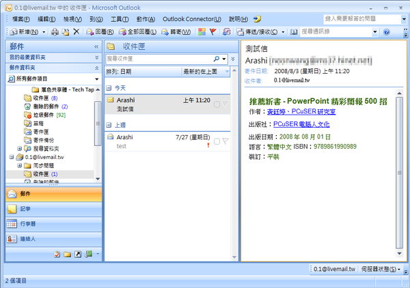Viewport: 410px width, 288px height.
Task: Expand the query builder double-chevron beside search
Action: pyautogui.click(x=233, y=59)
